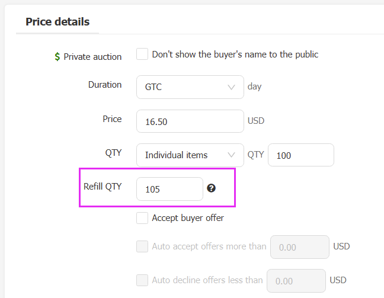Click the Refill QTY label text

coord(103,187)
